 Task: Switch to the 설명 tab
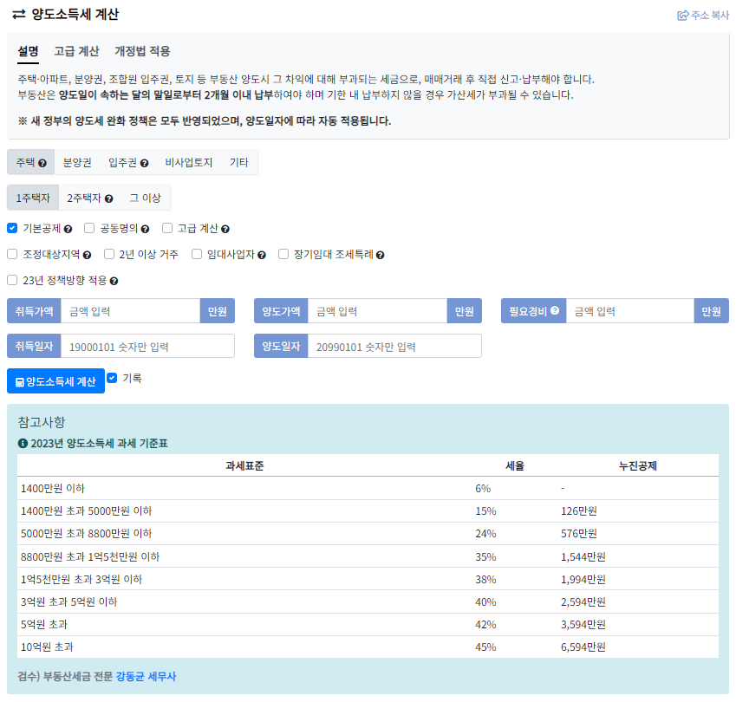pos(28,51)
